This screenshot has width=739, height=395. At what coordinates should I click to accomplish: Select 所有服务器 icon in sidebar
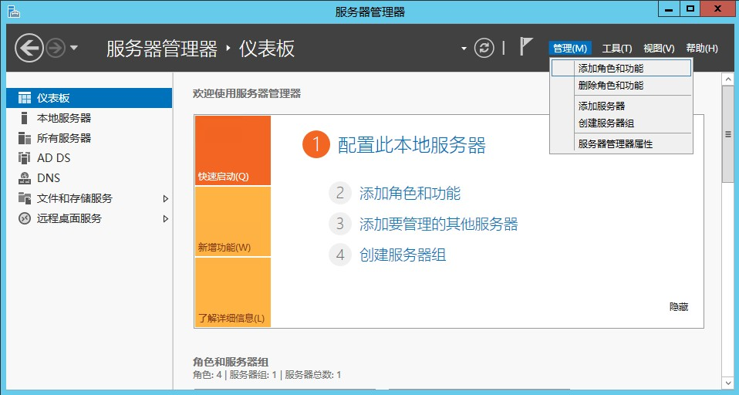25,138
